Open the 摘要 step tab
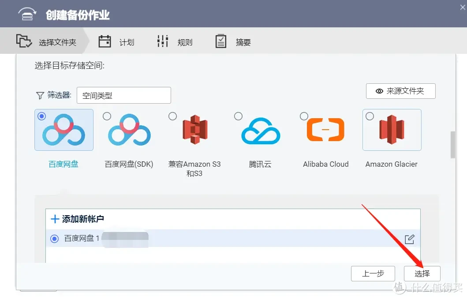 (x=233, y=42)
